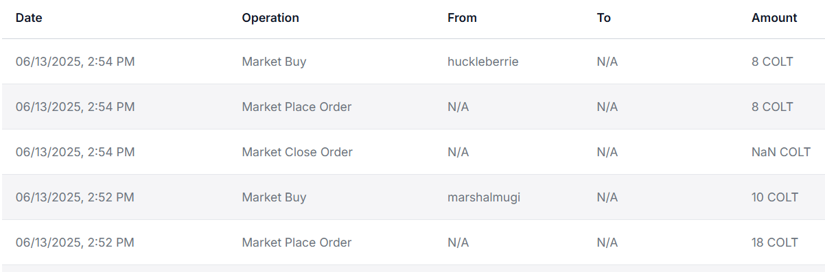The width and height of the screenshot is (825, 272).
Task: Click the From N/A in the Market Close Order row
Action: tap(458, 152)
